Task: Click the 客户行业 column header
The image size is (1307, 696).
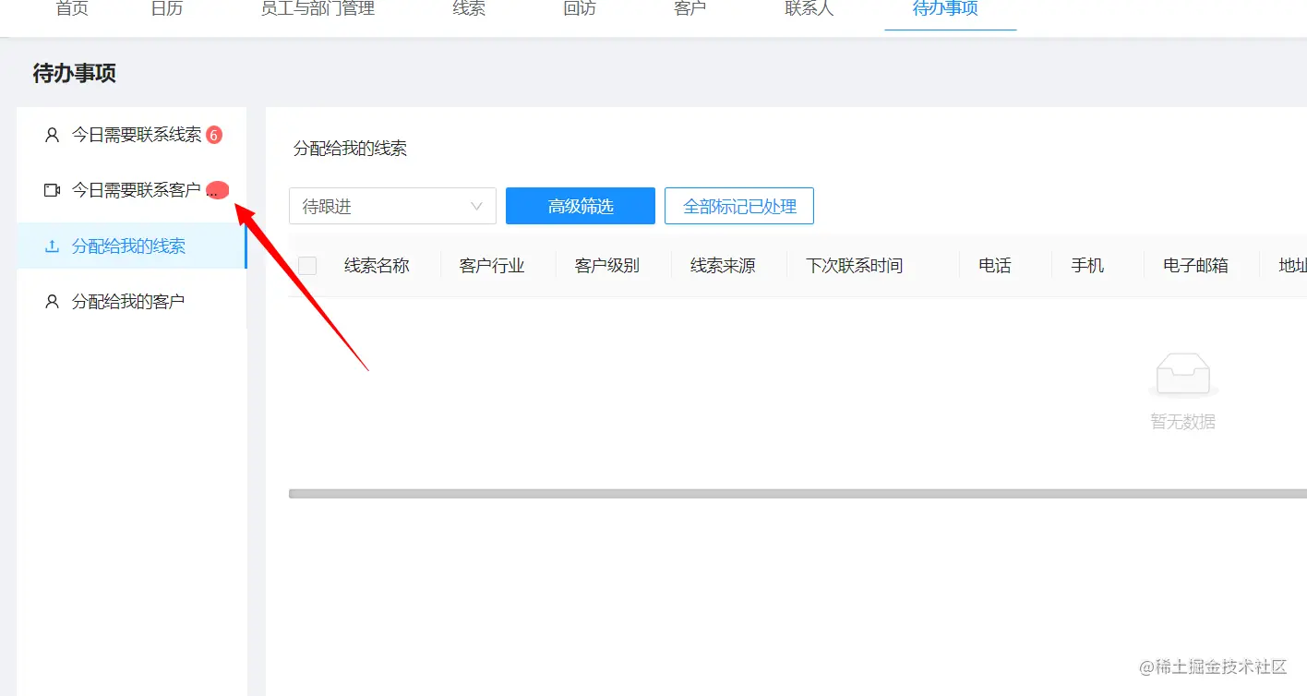Action: coord(492,266)
